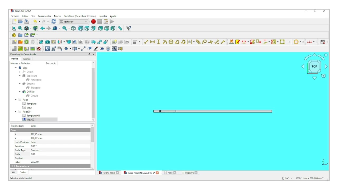338x190 pixels.
Task: Collapse the Page001 tree node
Action: point(16,112)
